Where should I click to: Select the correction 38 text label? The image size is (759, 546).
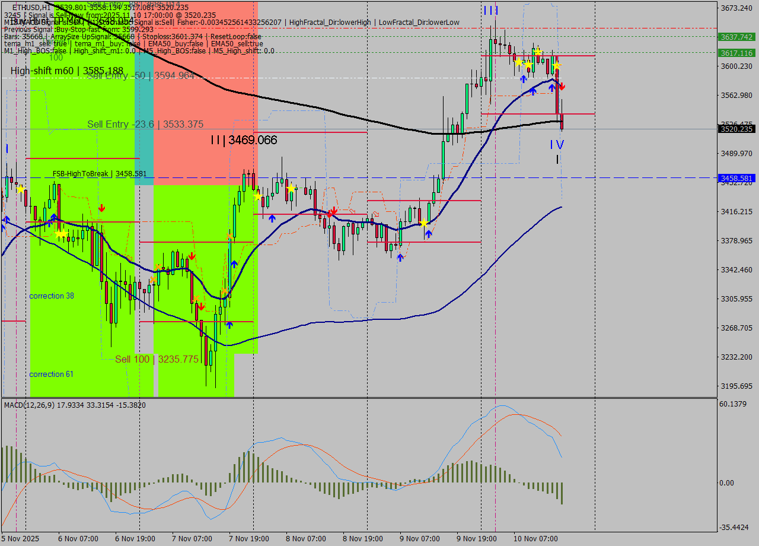(x=52, y=296)
